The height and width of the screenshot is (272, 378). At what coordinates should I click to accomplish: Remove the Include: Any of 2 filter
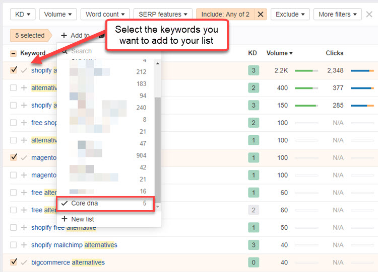pyautogui.click(x=261, y=15)
